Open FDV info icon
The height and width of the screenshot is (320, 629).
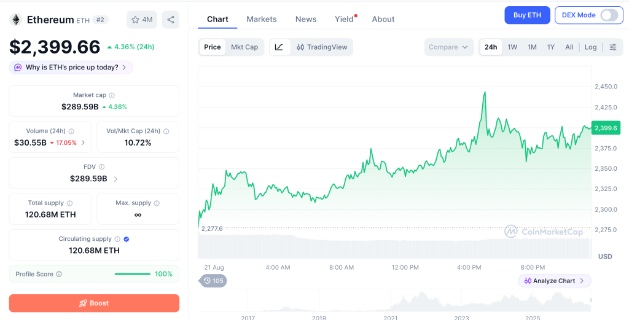(x=102, y=167)
